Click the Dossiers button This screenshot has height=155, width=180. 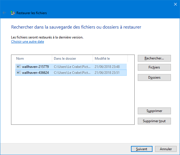coord(154,77)
